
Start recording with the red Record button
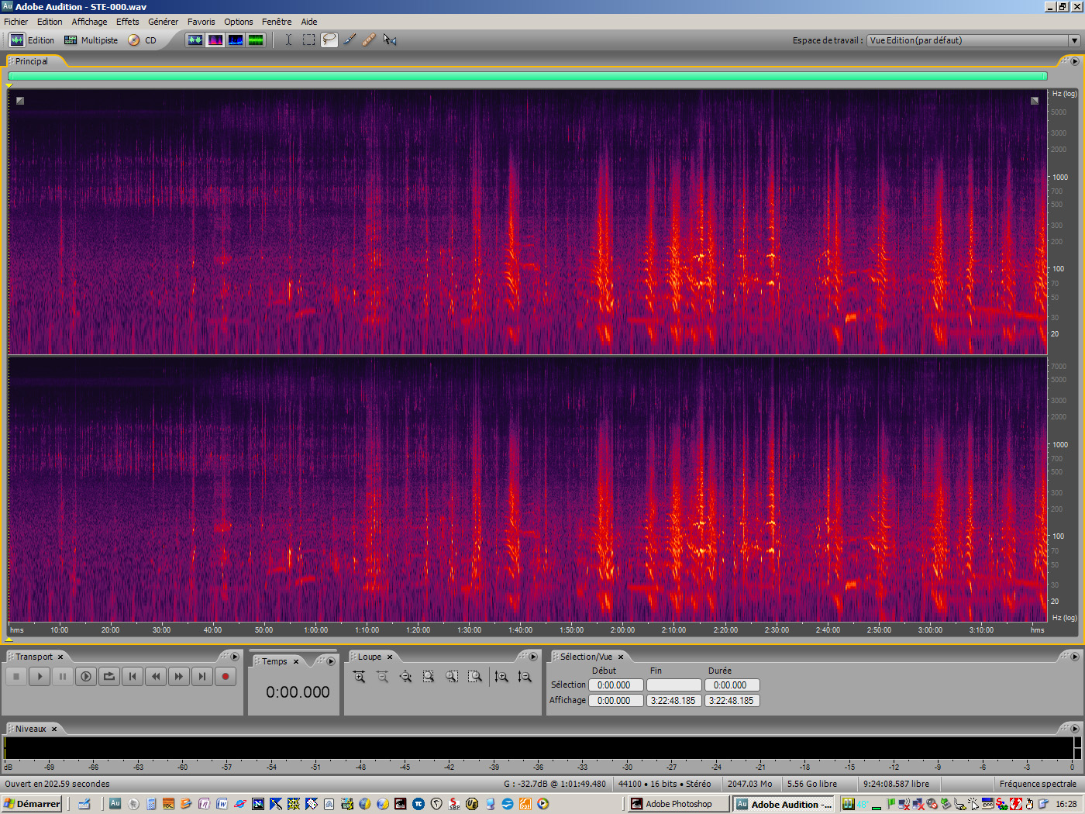(x=225, y=676)
